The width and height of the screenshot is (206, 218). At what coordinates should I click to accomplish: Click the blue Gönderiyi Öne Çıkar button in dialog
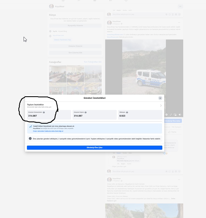[94, 148]
